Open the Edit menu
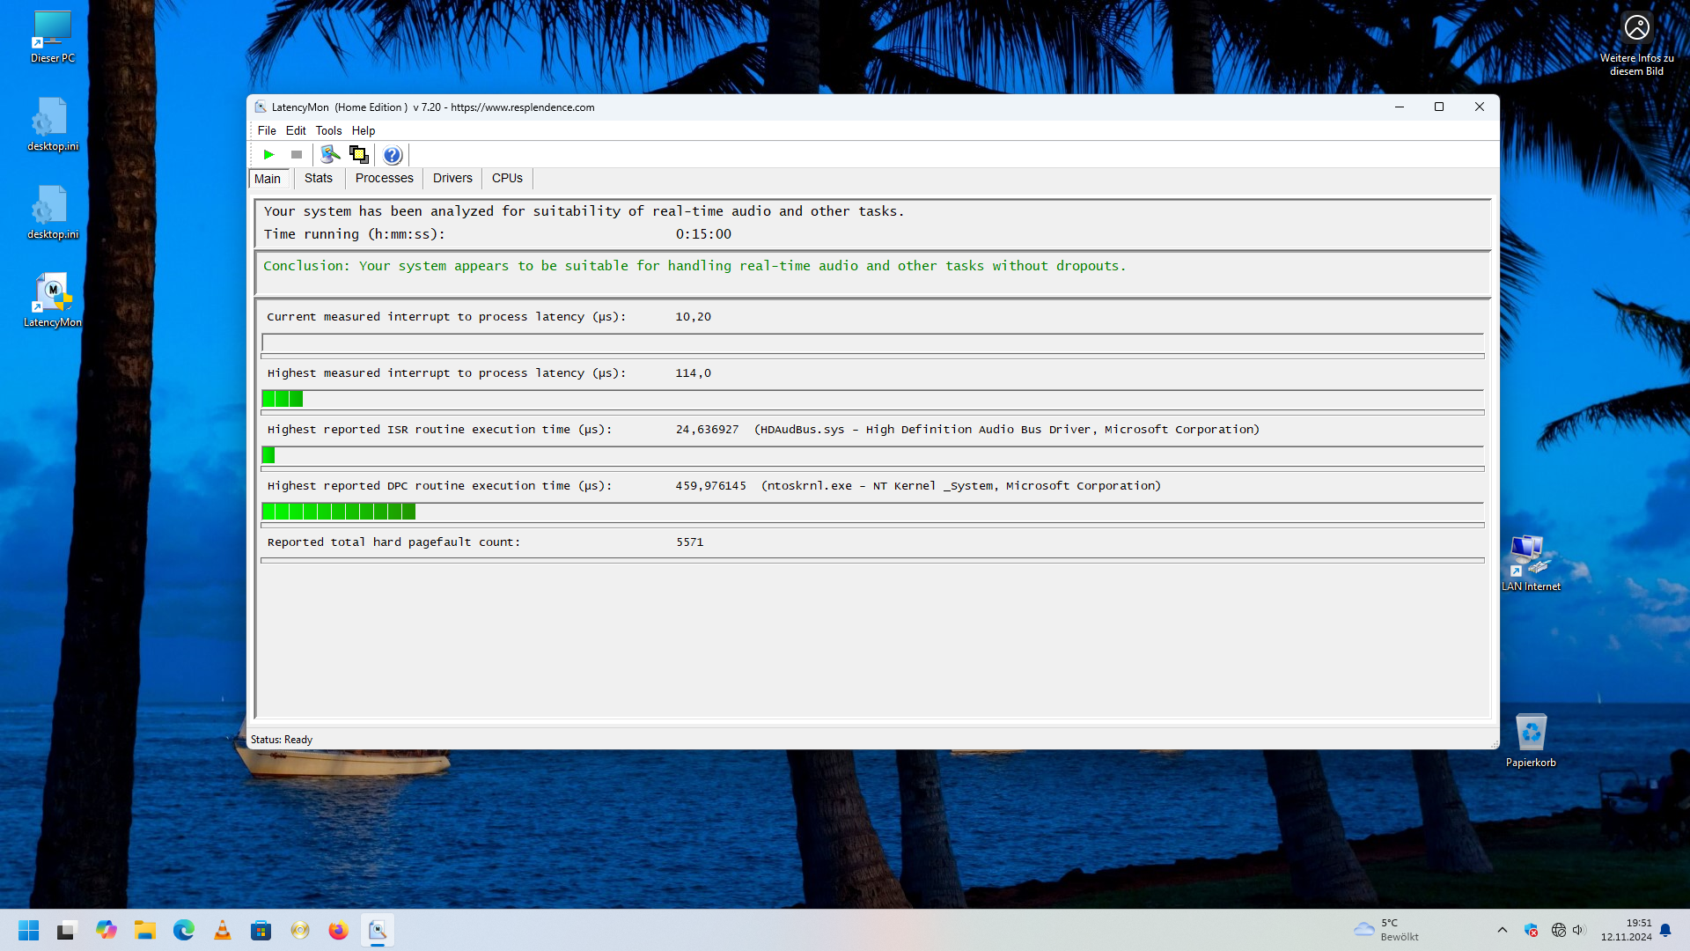The image size is (1690, 951). point(296,130)
